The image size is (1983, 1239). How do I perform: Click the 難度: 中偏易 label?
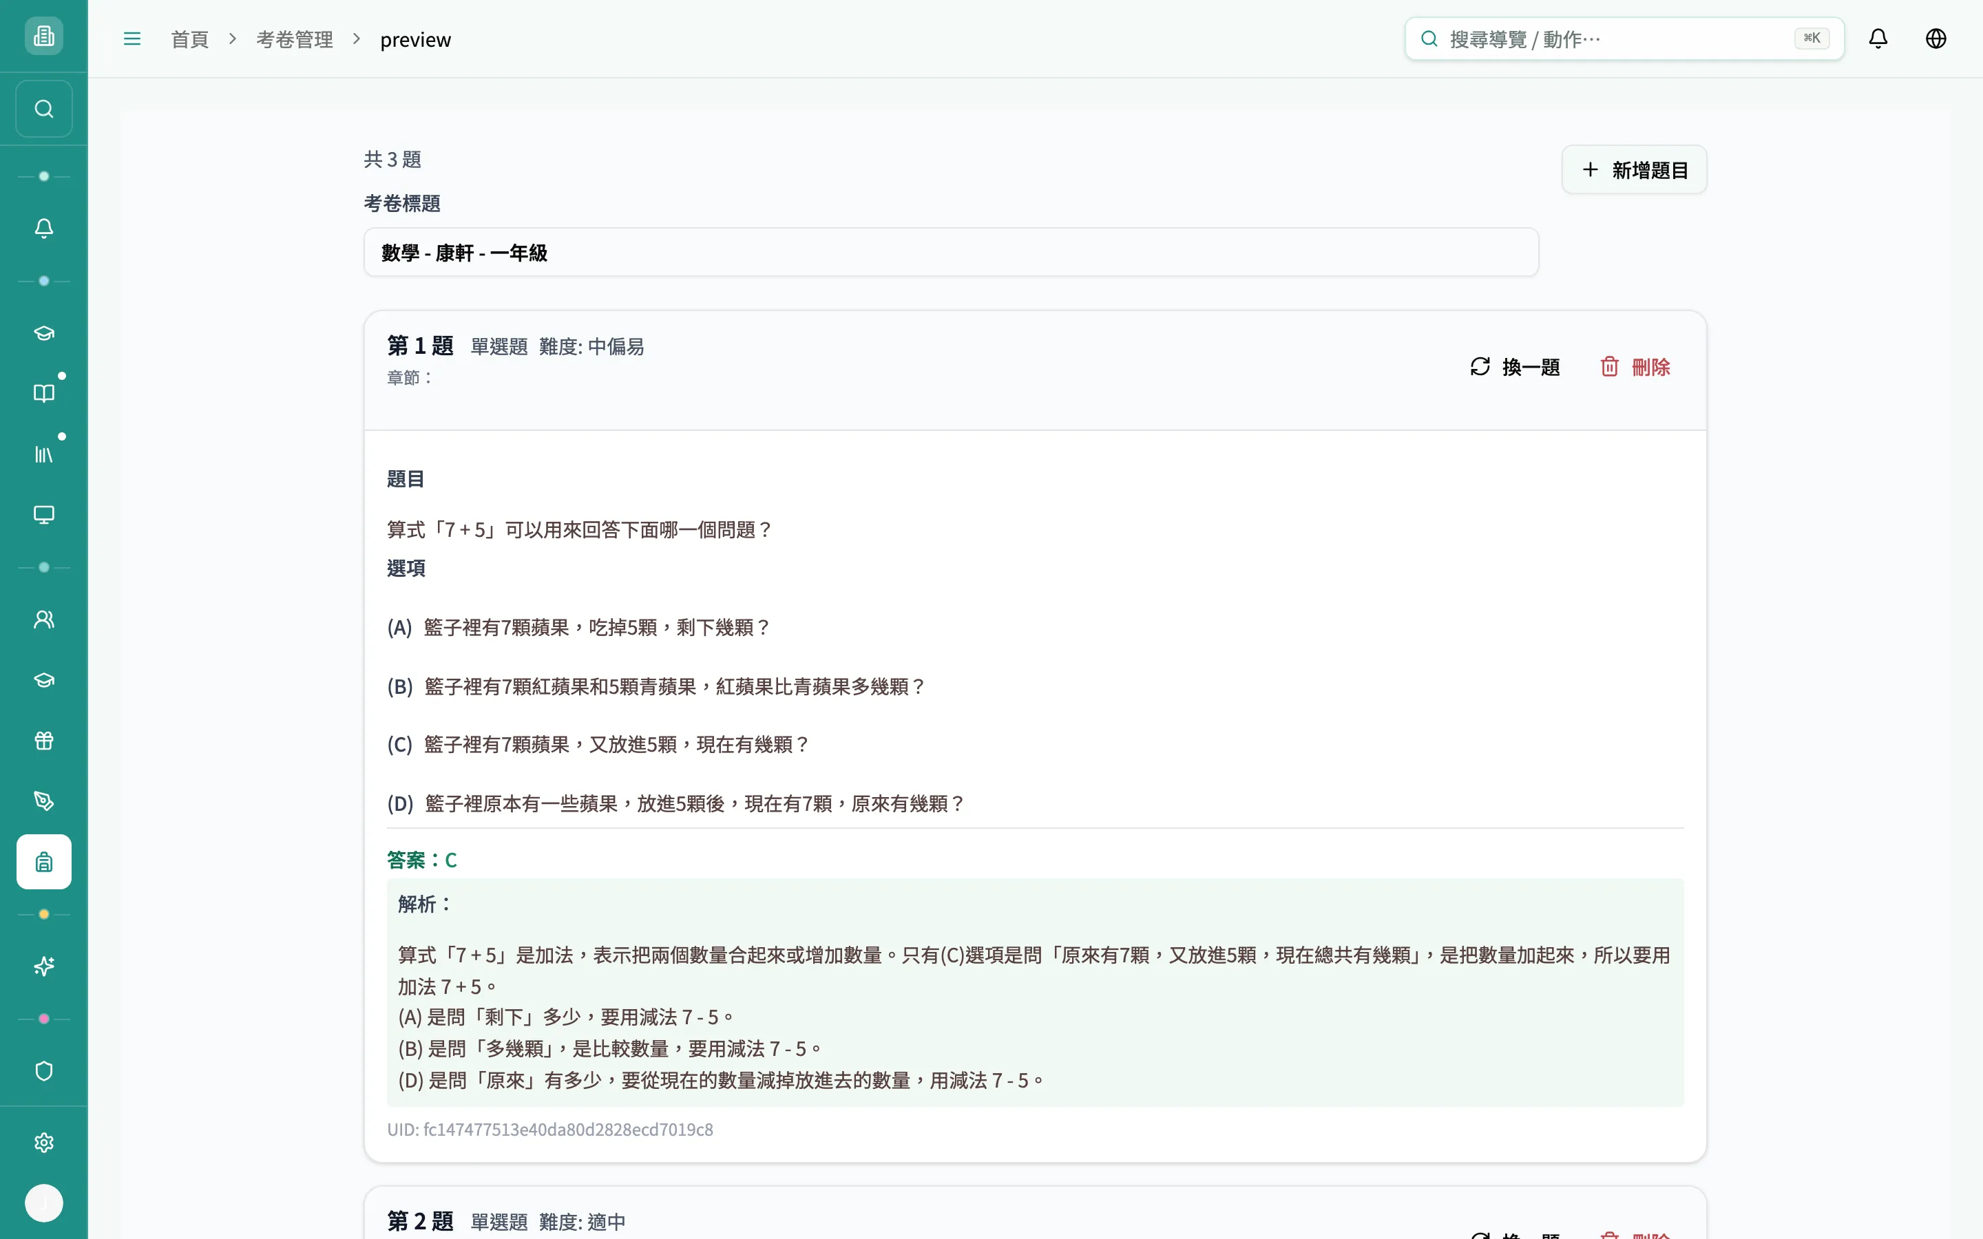tap(591, 347)
